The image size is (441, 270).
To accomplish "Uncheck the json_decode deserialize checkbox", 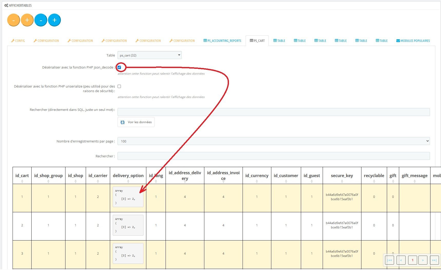I will pos(119,67).
